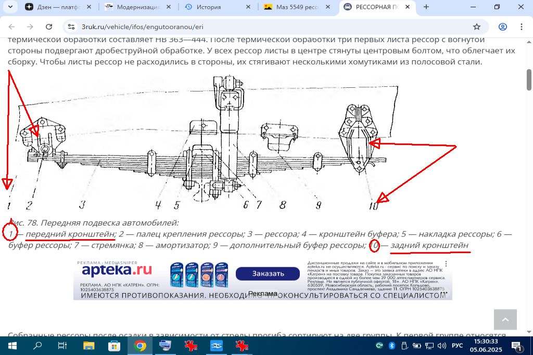Toggle the РУС keyboard language indicator

coord(456,346)
